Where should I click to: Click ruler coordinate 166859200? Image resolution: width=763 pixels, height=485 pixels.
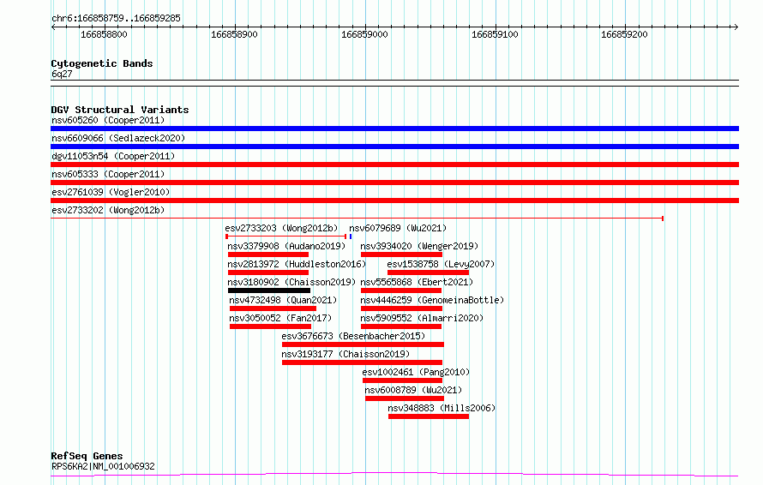[x=624, y=34]
